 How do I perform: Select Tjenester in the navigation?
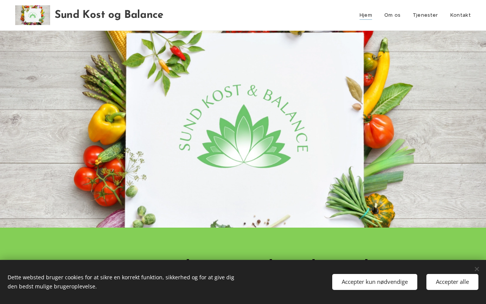pyautogui.click(x=425, y=15)
